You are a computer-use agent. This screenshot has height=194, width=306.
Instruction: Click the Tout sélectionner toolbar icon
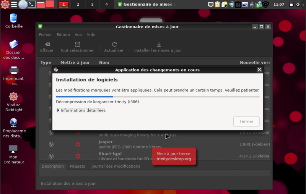77,44
